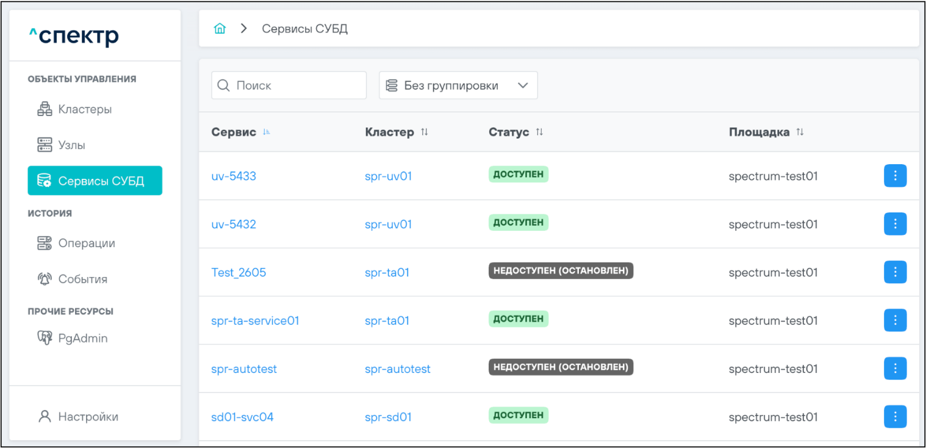Screen dimensions: 926x448
Task: Click the Поиск search field
Action: 289,85
